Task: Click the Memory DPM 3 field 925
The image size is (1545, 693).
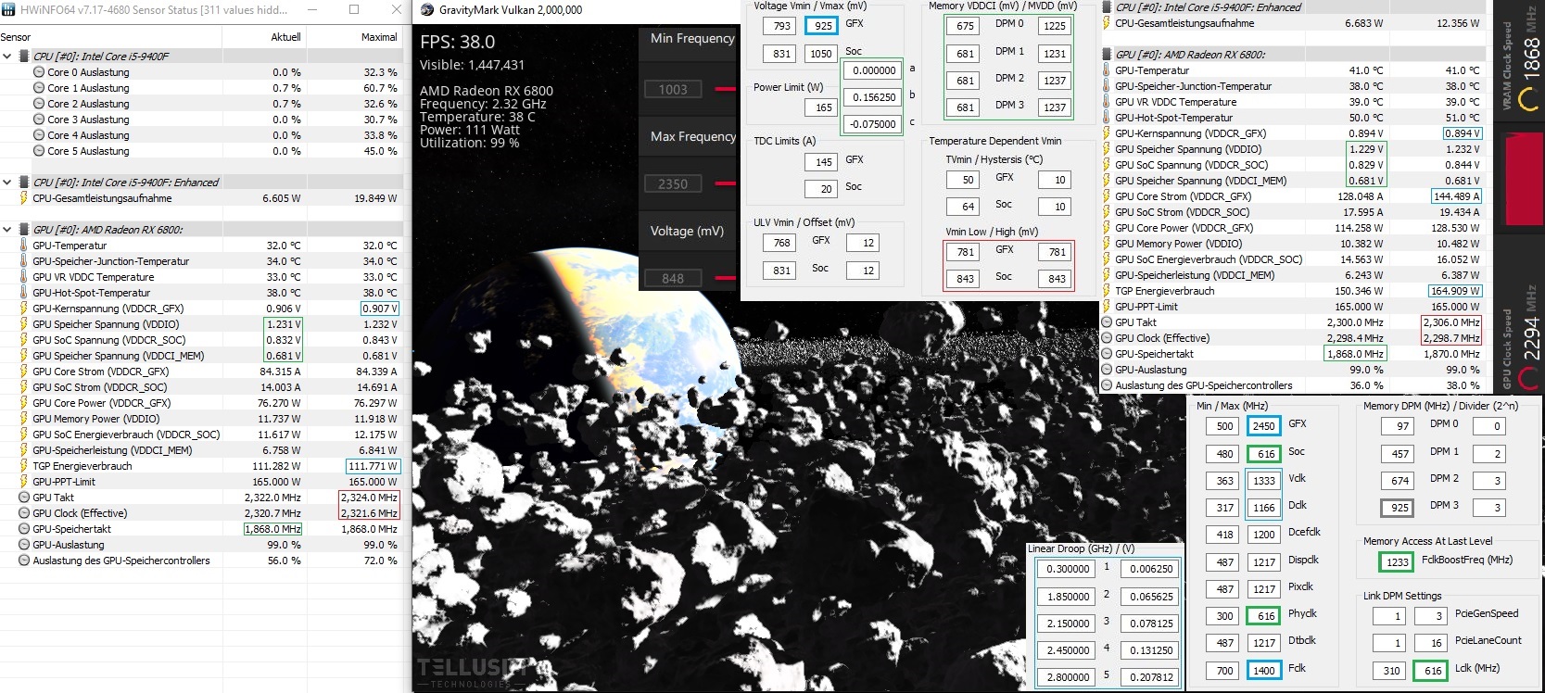Action: click(1397, 508)
